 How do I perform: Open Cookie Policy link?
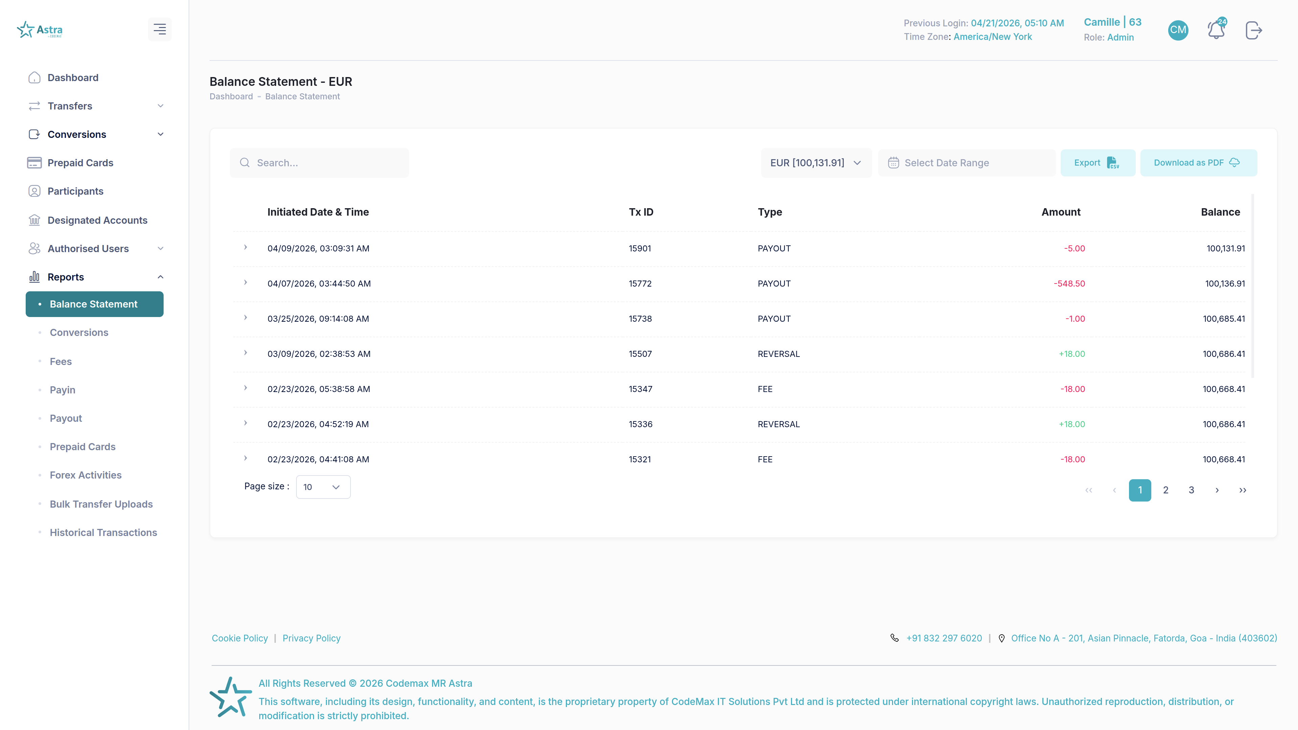pos(240,638)
